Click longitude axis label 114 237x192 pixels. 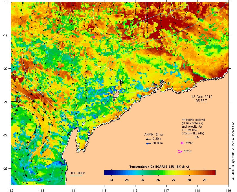point(73,190)
